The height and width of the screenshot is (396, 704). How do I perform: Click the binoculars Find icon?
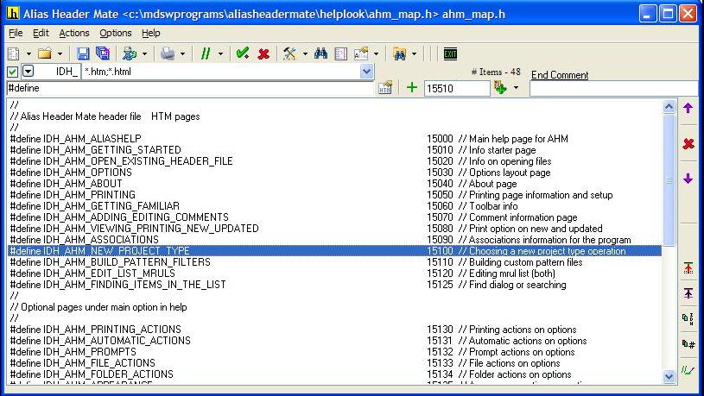click(320, 53)
